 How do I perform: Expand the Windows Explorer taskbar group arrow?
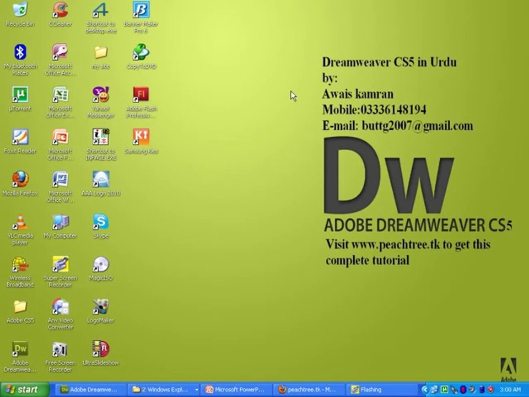click(196, 390)
